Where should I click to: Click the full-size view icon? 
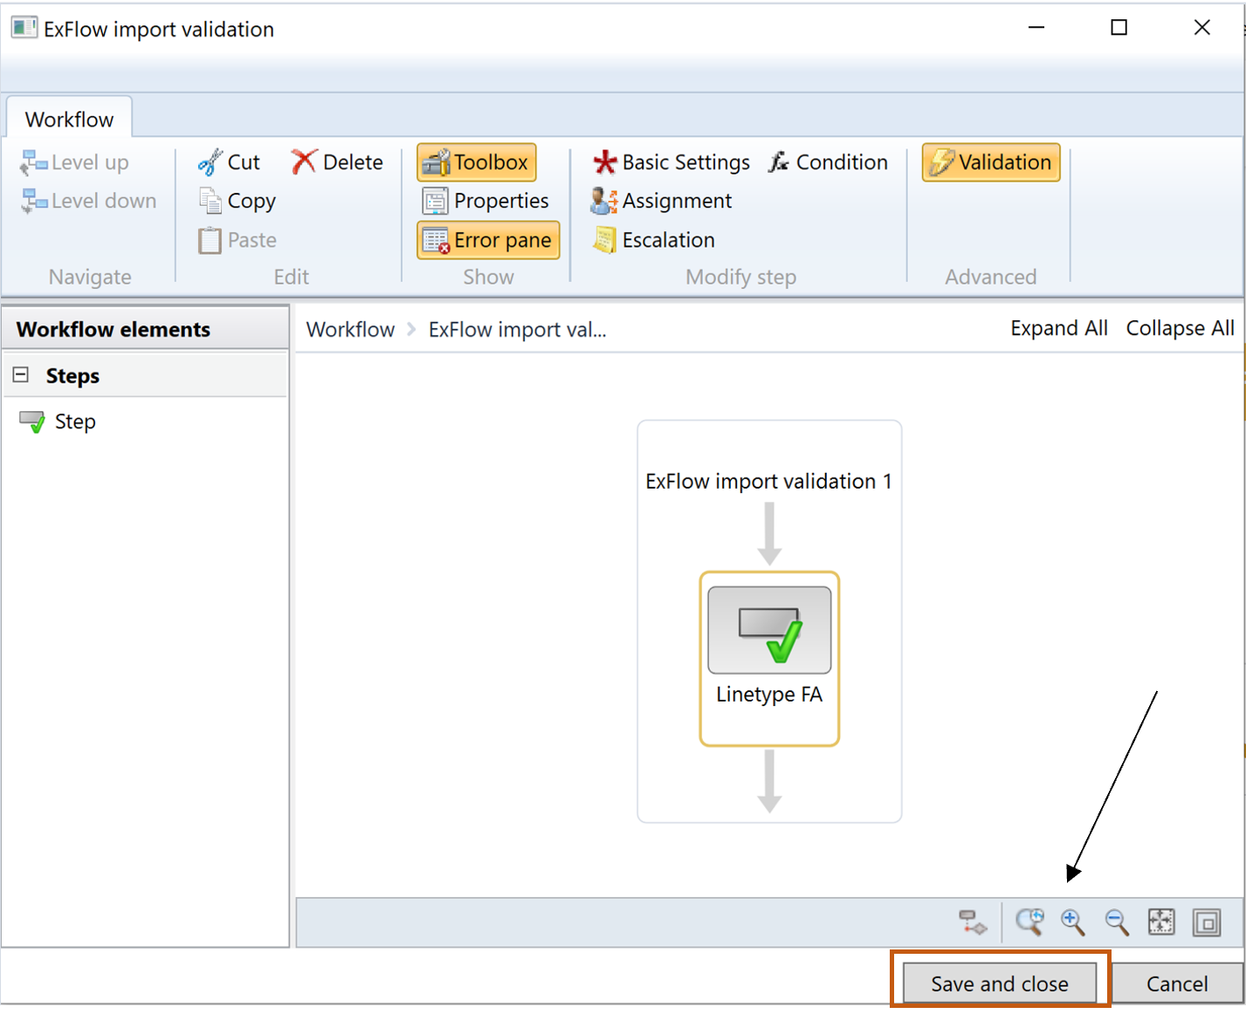click(1207, 922)
